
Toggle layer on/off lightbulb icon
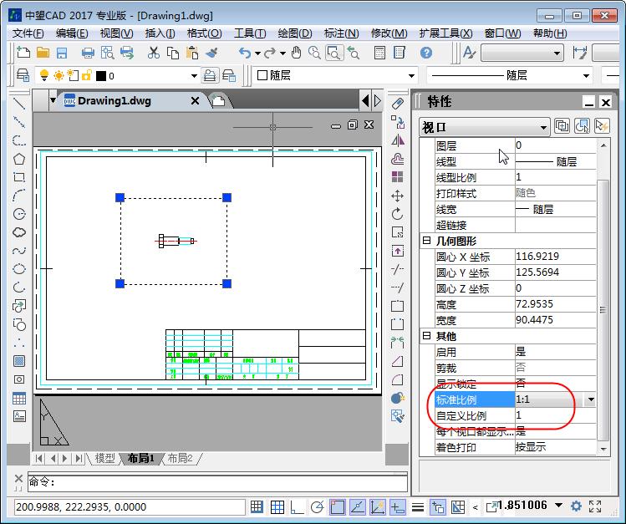(x=44, y=75)
